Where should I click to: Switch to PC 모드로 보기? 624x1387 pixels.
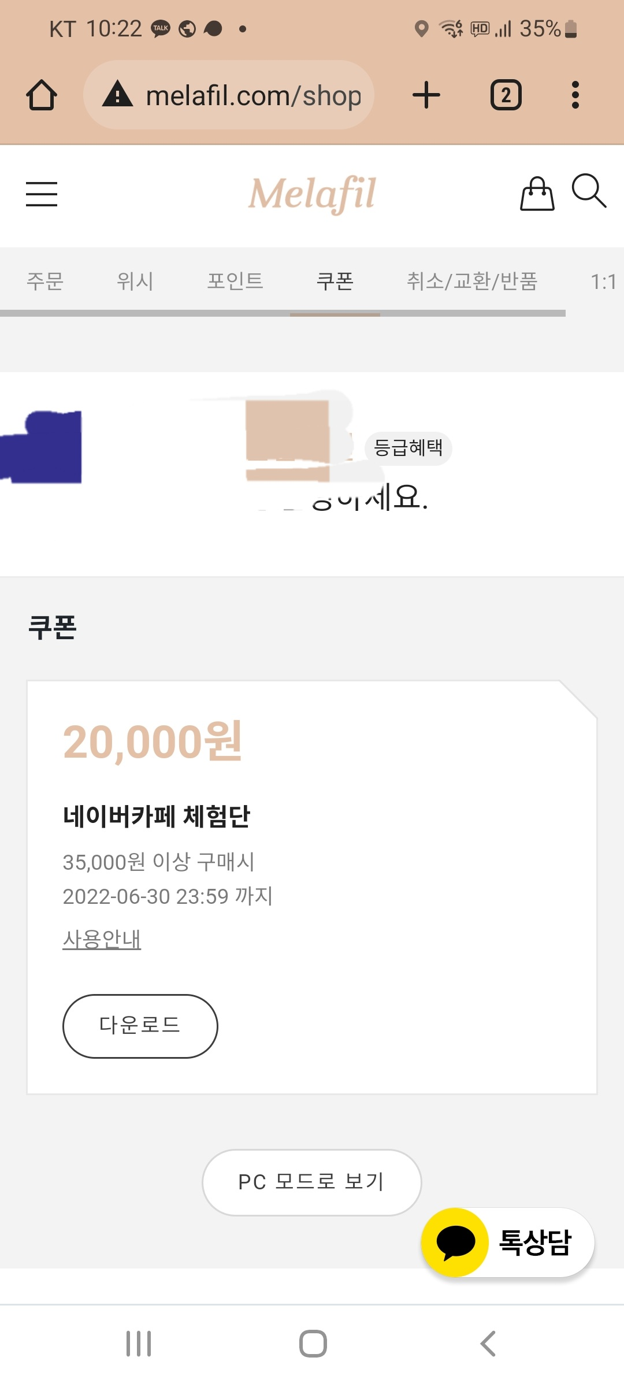coord(312,1182)
